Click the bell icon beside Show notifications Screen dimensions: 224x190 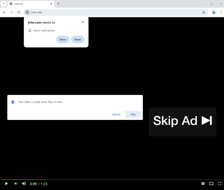pyautogui.click(x=30, y=30)
